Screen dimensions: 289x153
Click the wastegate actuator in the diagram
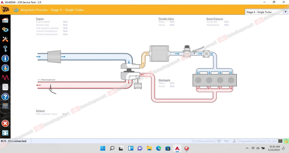[138, 86]
